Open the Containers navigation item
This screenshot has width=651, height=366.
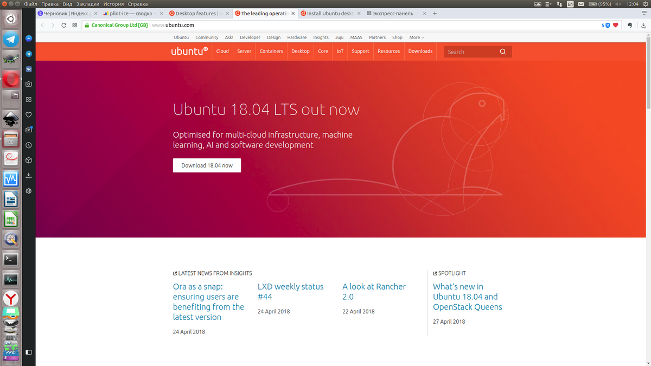pos(271,52)
